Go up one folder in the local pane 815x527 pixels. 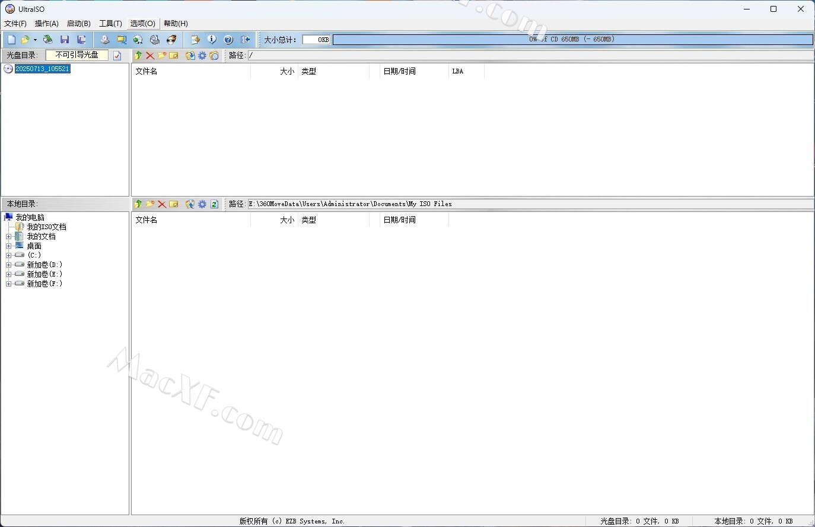click(138, 204)
